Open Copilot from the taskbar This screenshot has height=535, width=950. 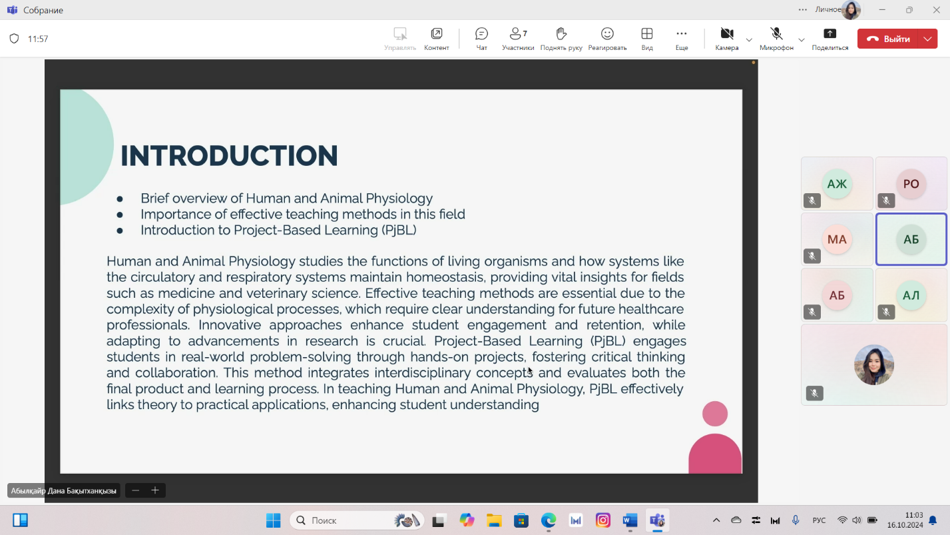point(467,520)
